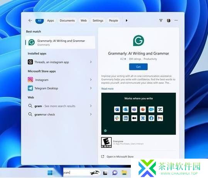Image resolution: width=208 pixels, height=178 pixels.
Task: Open Task View from the taskbar
Action: [x=105, y=173]
